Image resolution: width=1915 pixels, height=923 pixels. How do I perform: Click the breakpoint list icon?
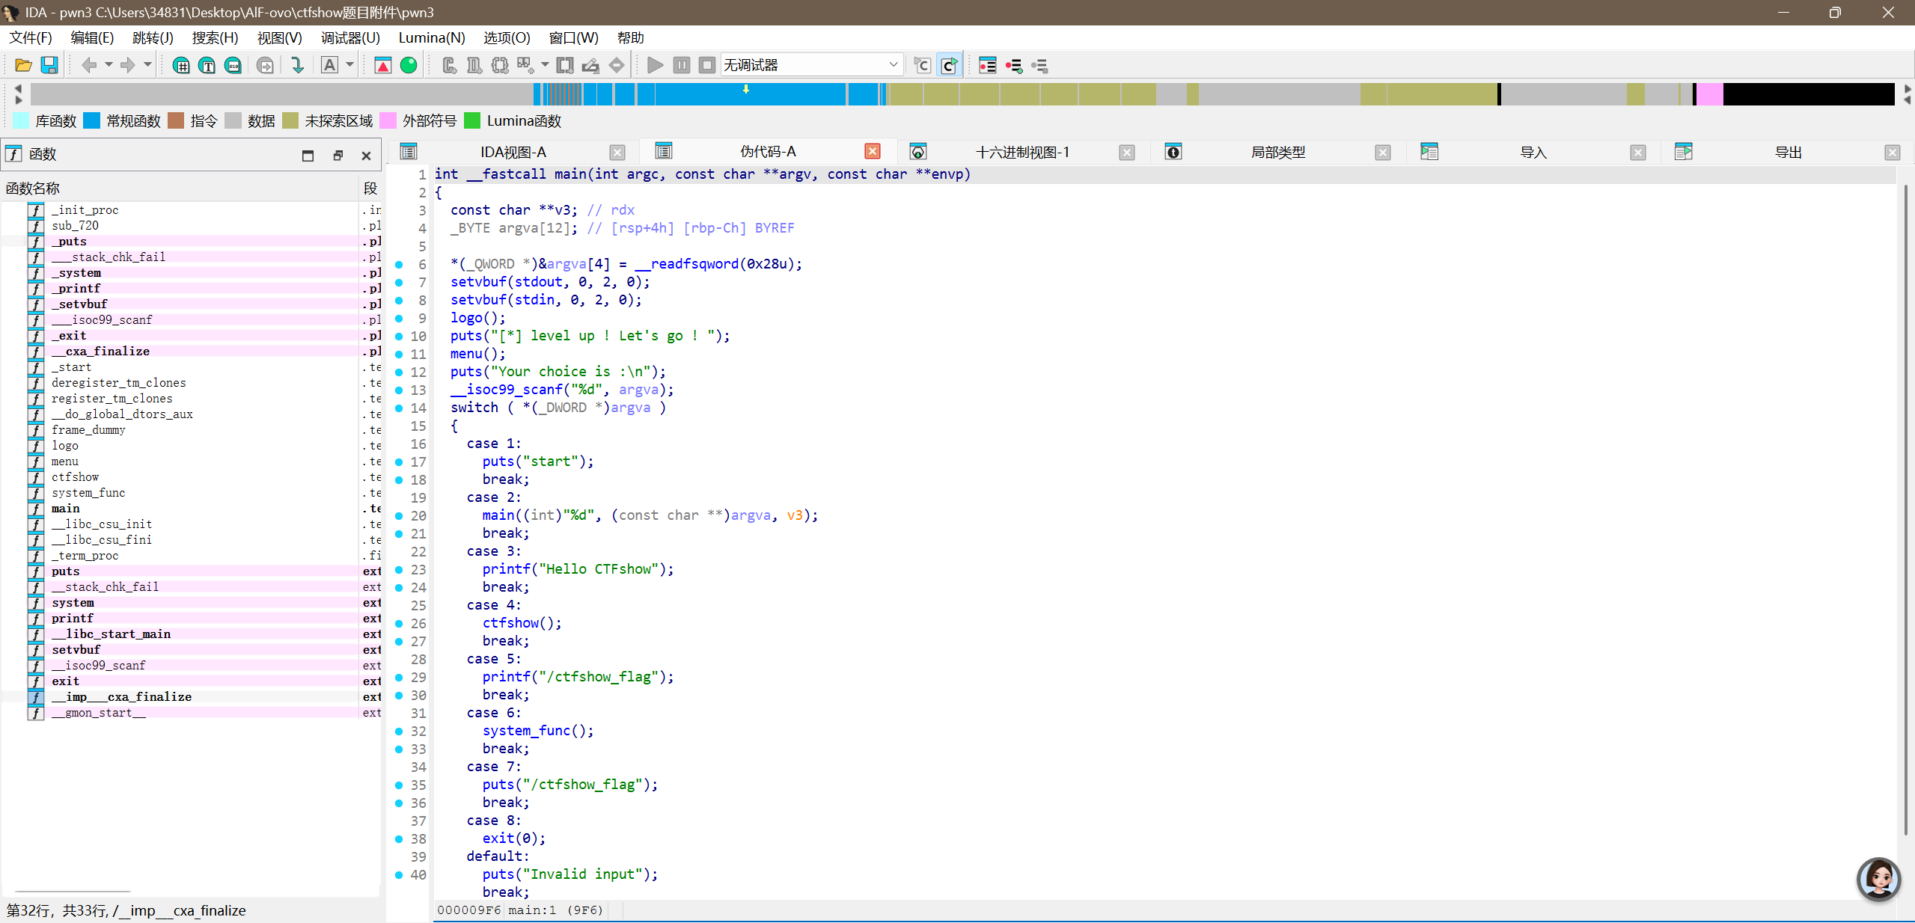pos(987,65)
